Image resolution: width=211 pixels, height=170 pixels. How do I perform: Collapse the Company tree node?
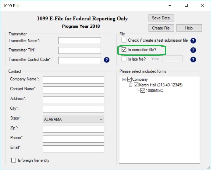click(124, 80)
